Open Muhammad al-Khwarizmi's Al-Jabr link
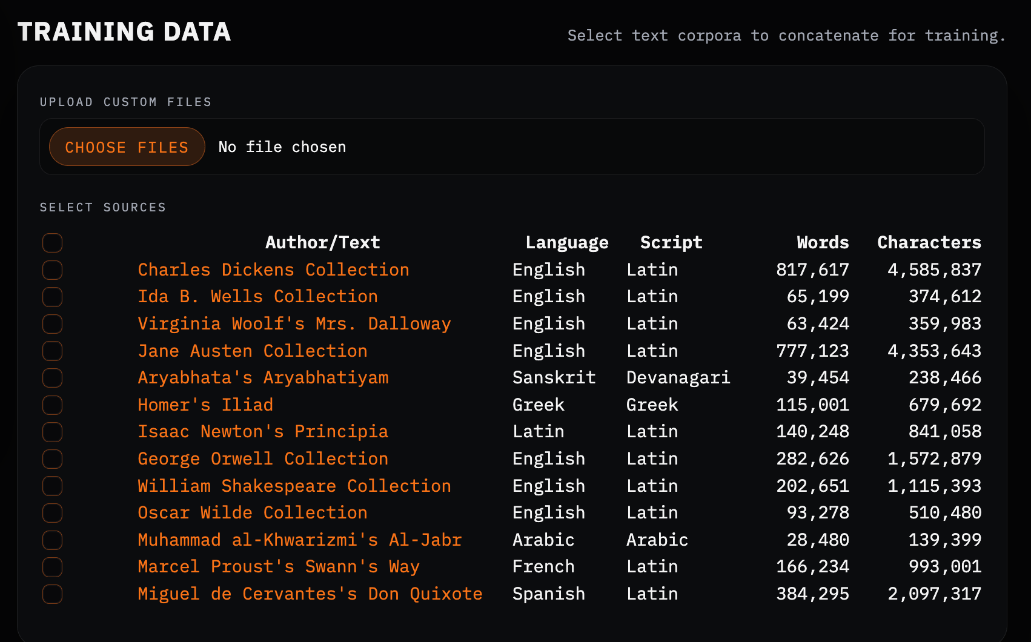1031x642 pixels. point(299,540)
